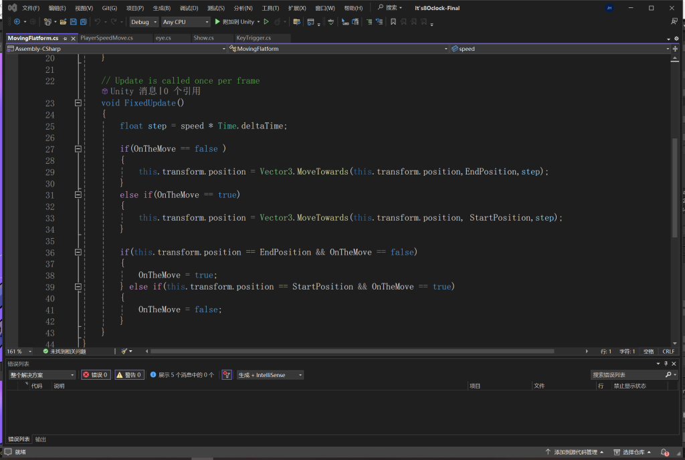Screen dimensions: 685x460
Task: Start without debugging via the outlined play icon
Action: pos(266,22)
